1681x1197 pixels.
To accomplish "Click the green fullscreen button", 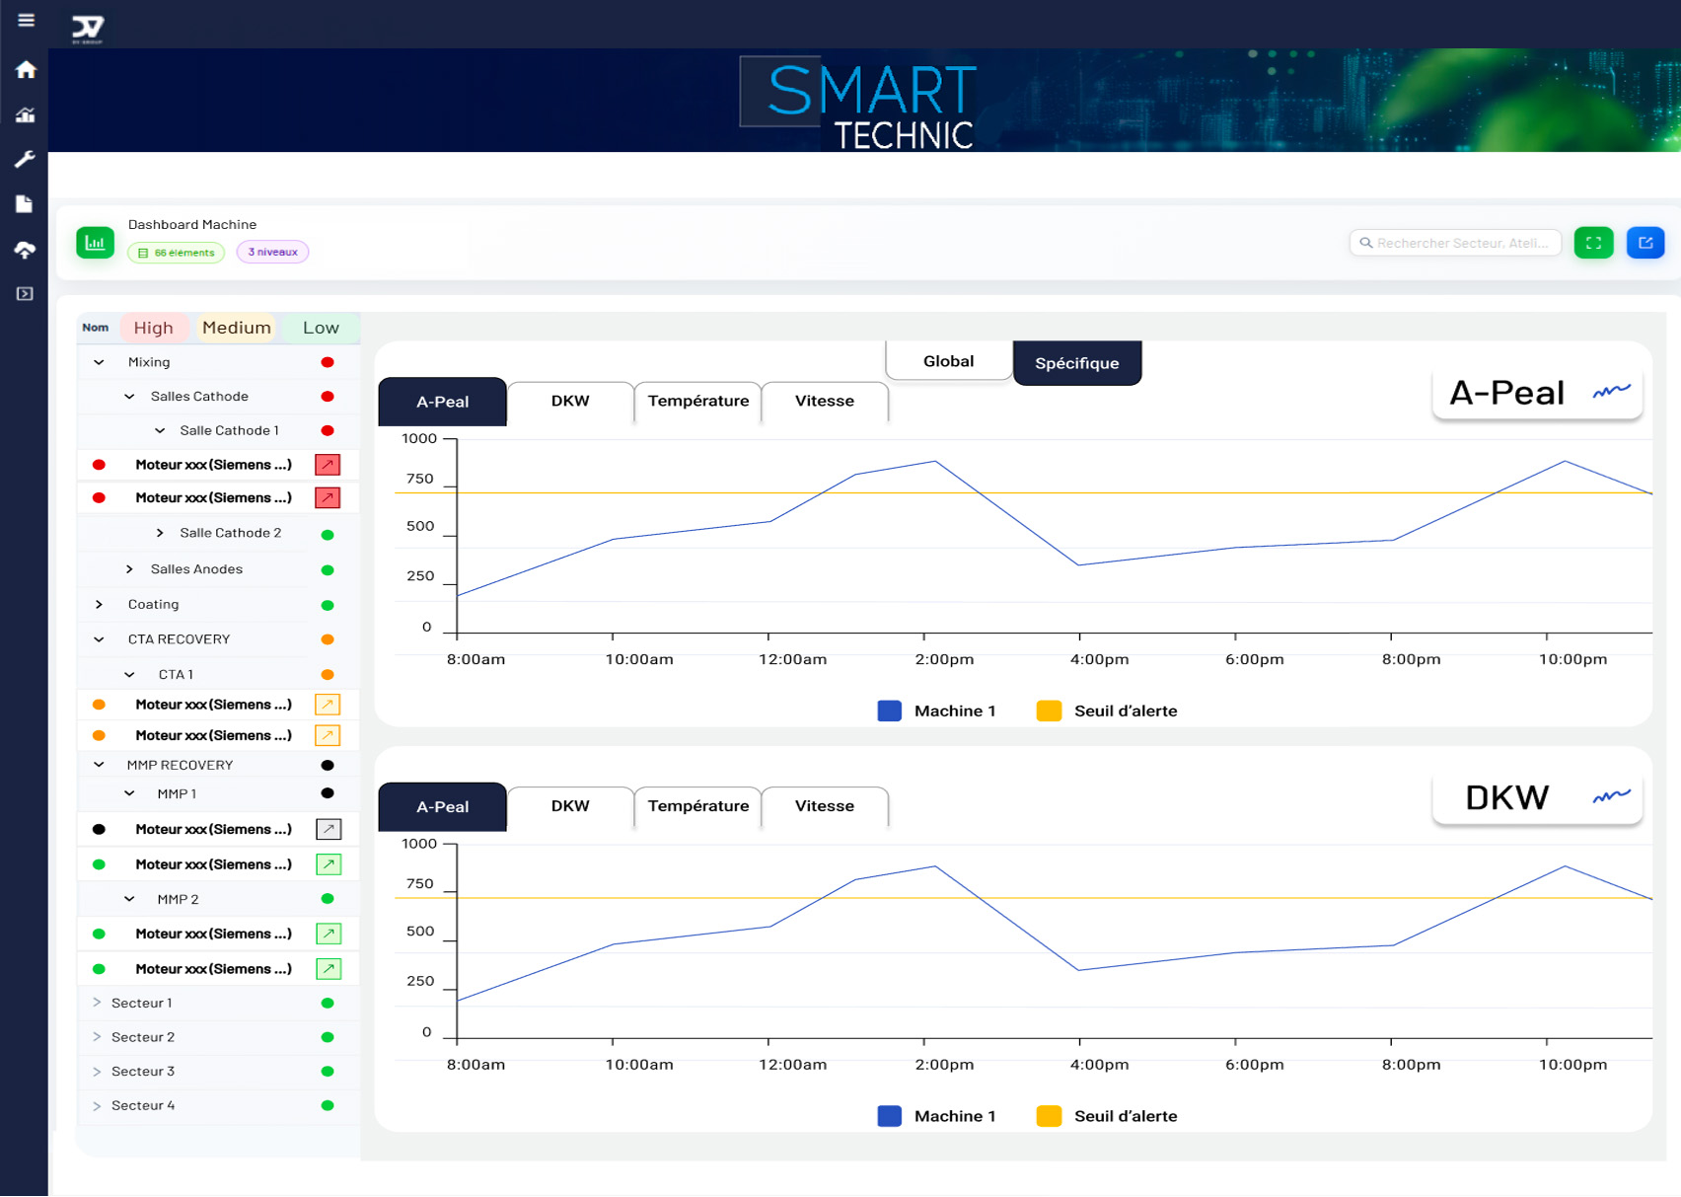I will (1593, 243).
